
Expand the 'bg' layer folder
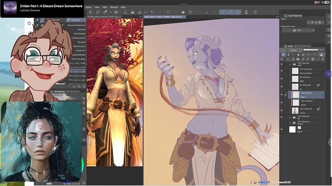(290, 117)
